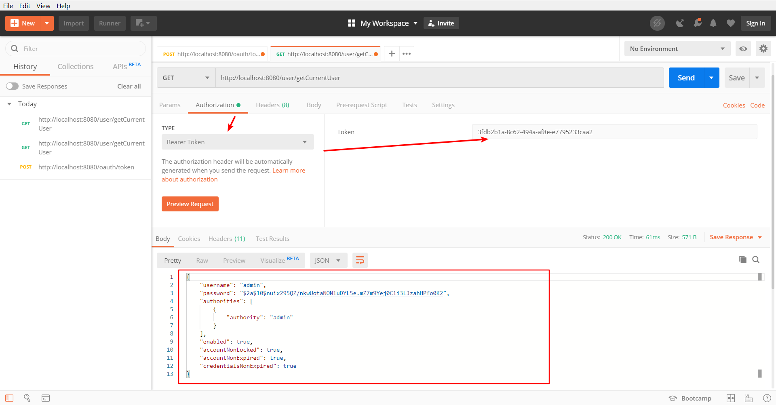776x405 pixels.
Task: Click the sync offline status icon
Action: (657, 23)
